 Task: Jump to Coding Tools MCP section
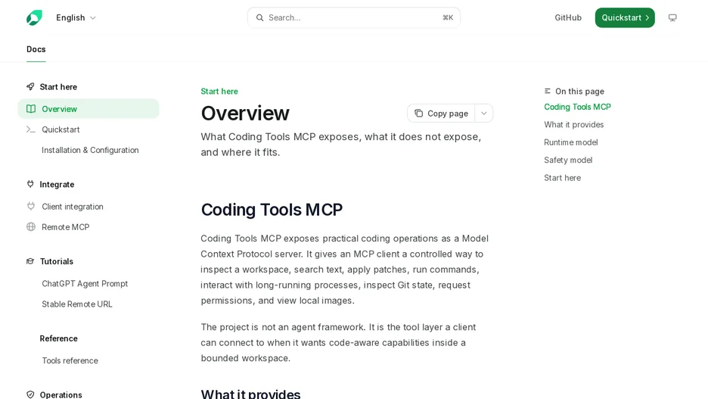[577, 107]
